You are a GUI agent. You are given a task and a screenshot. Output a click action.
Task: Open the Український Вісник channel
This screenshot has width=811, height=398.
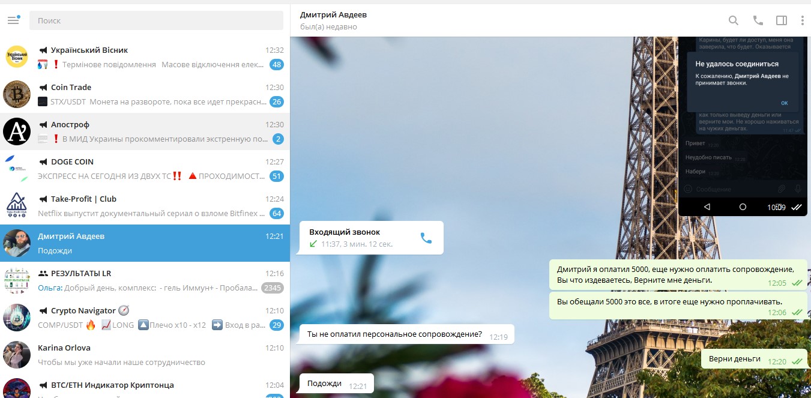145,57
